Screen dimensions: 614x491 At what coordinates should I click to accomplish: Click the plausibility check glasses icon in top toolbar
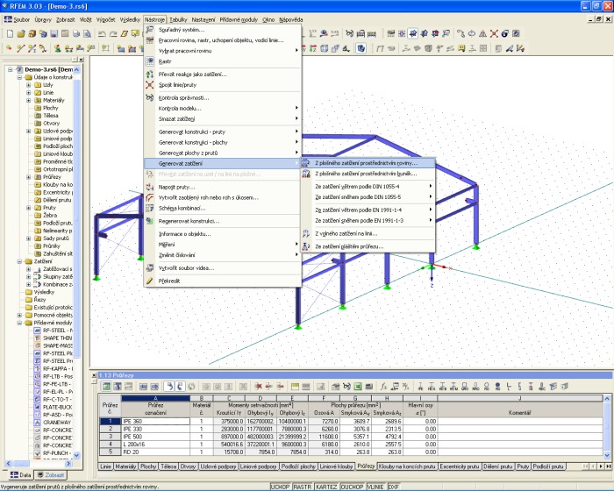click(x=350, y=33)
